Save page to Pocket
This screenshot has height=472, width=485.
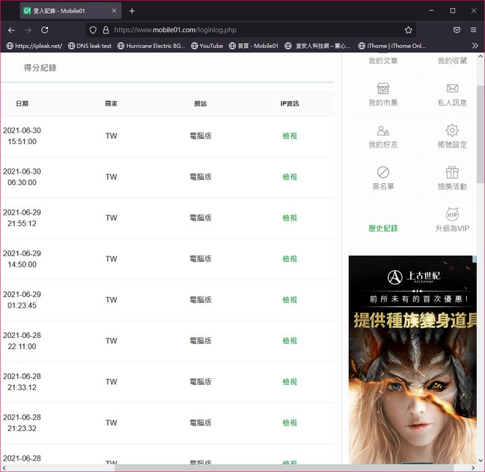pyautogui.click(x=457, y=30)
